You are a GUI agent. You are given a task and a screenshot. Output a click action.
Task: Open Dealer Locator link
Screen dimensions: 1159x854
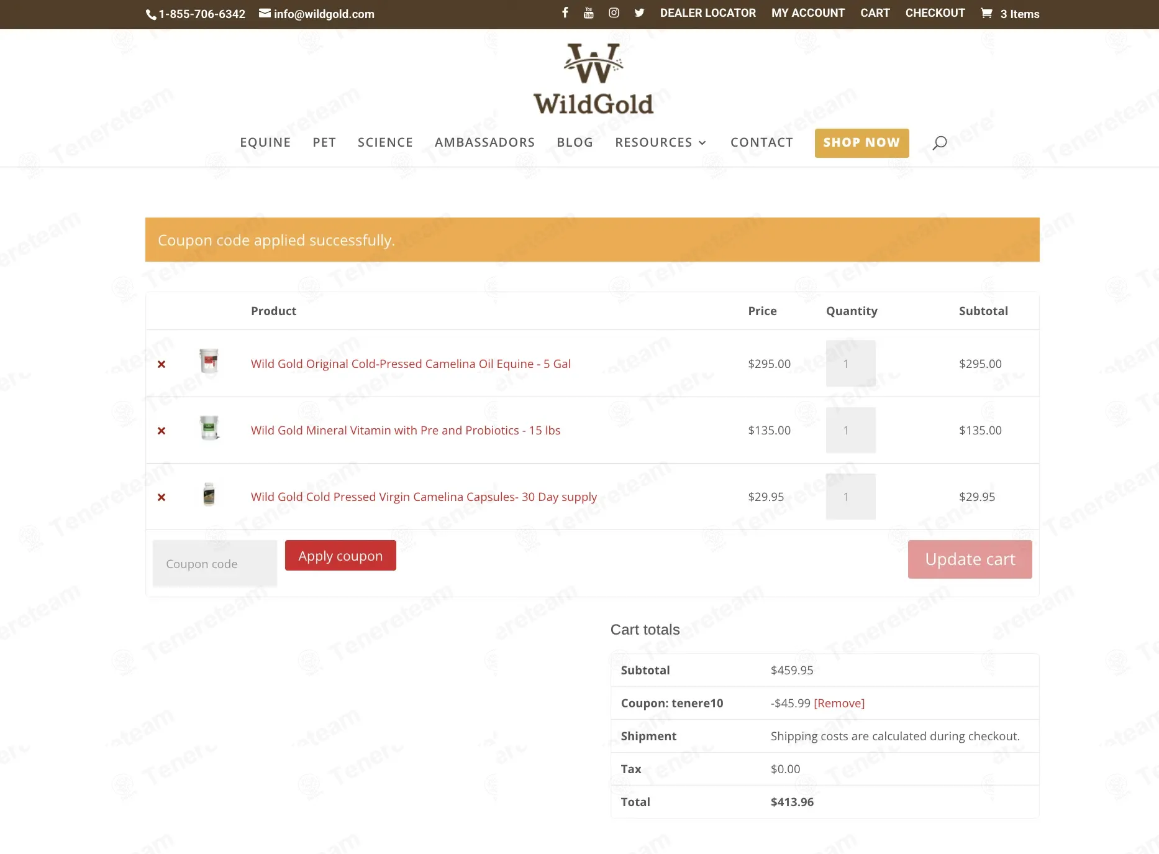707,13
